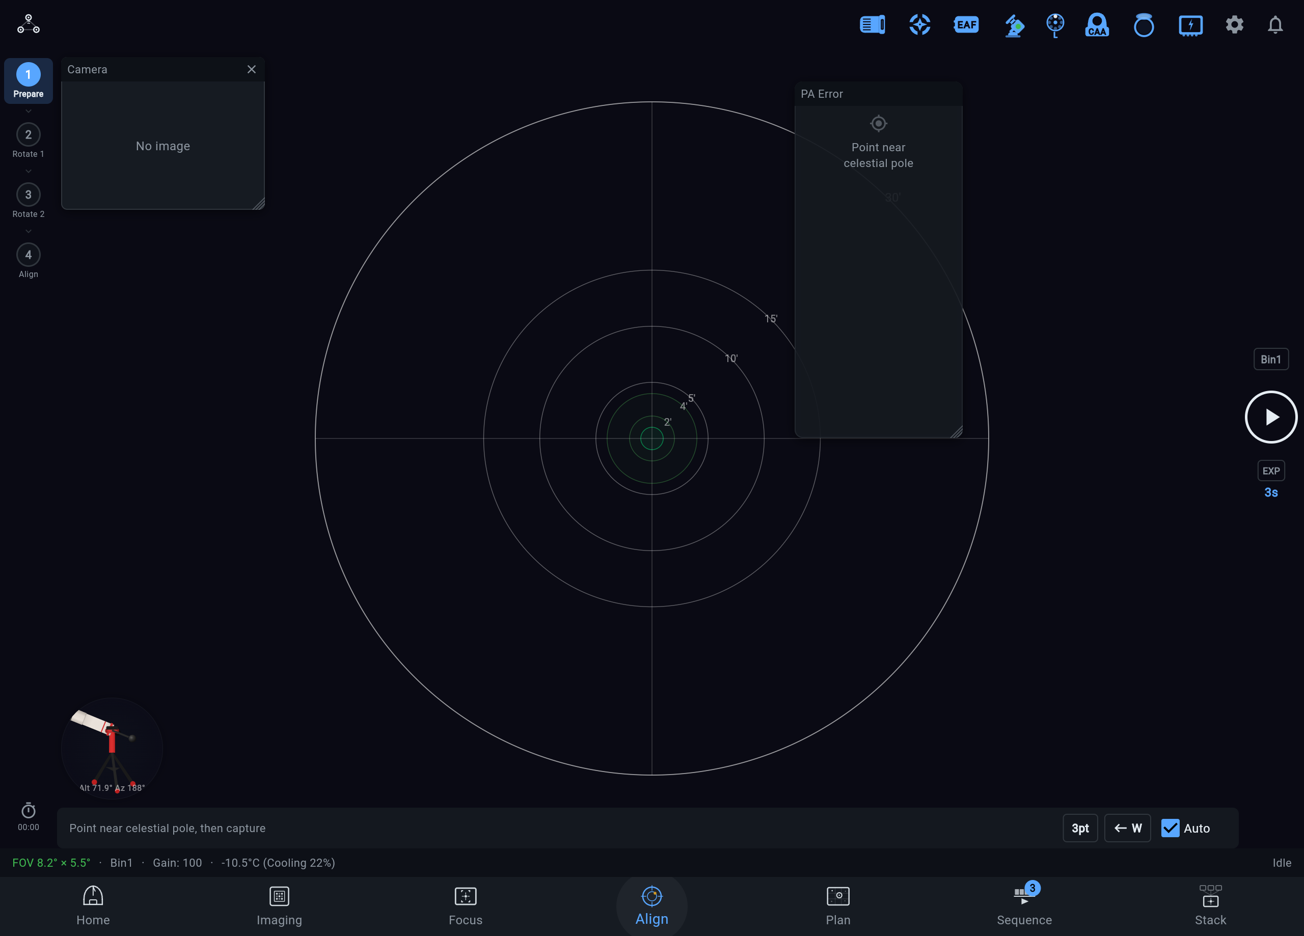This screenshot has width=1304, height=936.
Task: Click the PA Error panel resize handle
Action: click(x=956, y=432)
